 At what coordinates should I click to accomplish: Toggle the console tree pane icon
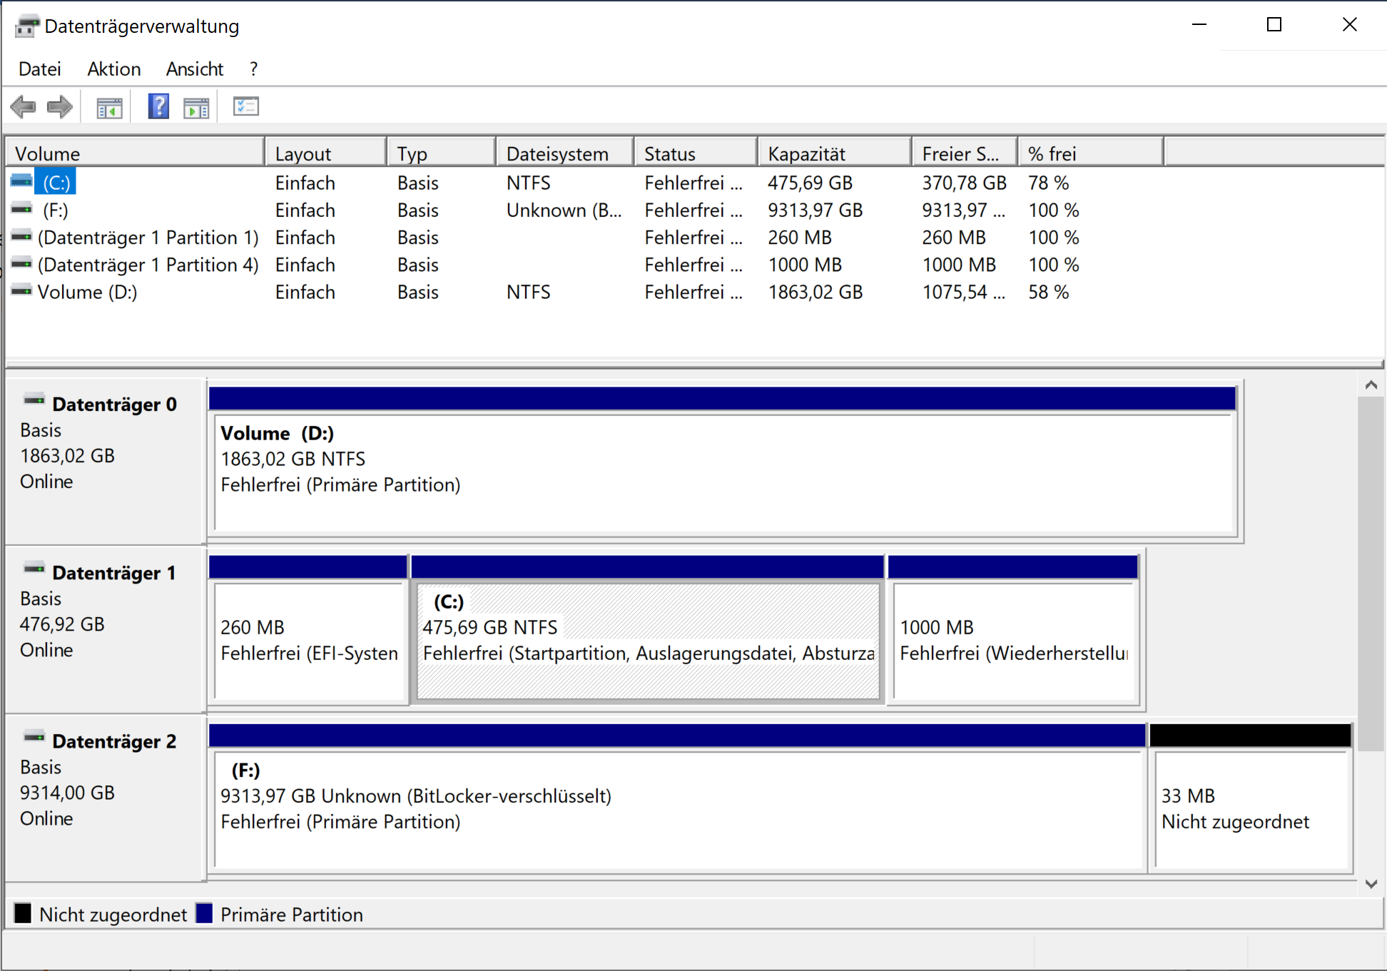pos(109,108)
